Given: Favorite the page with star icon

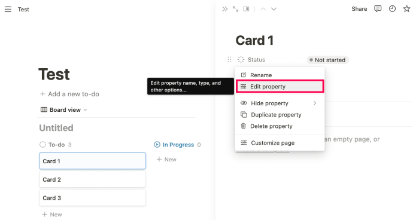Looking at the screenshot, I should click(406, 9).
